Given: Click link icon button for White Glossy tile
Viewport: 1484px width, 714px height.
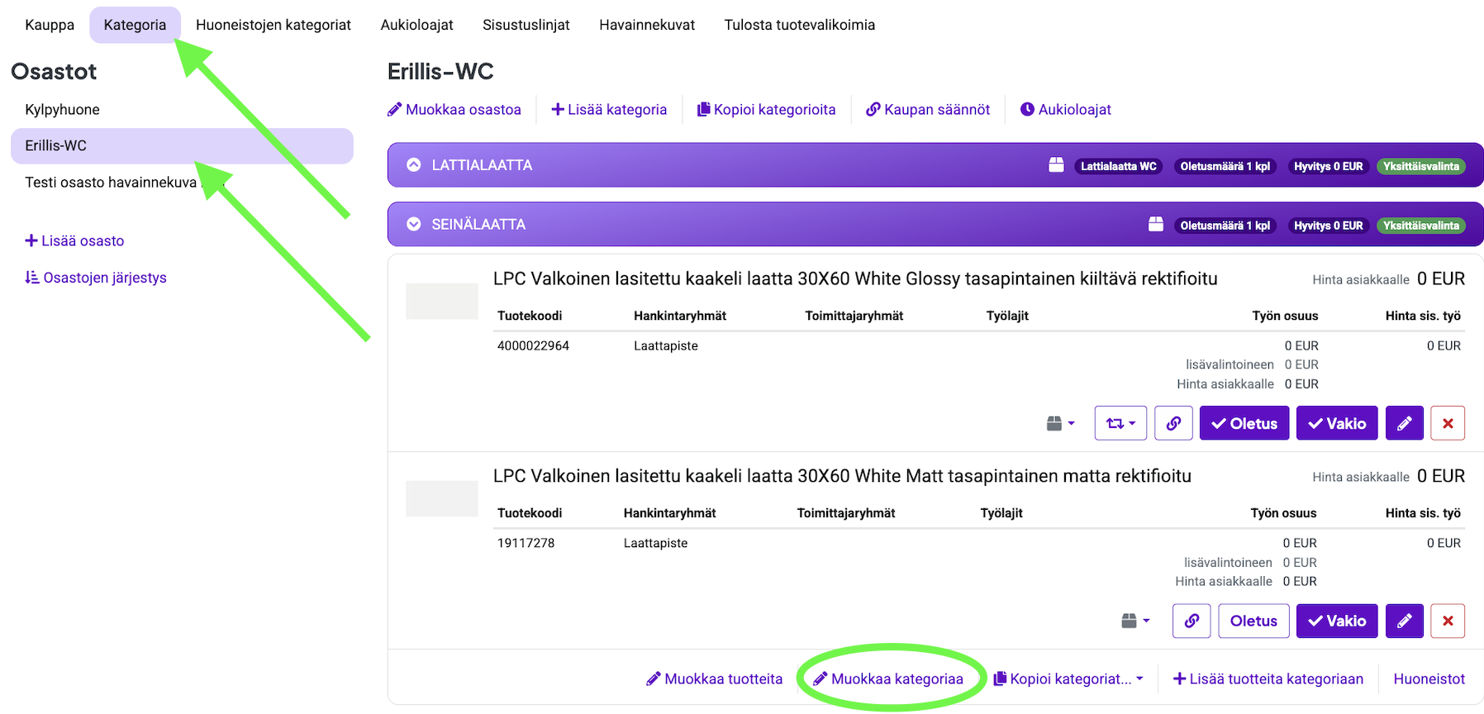Looking at the screenshot, I should click(x=1173, y=423).
